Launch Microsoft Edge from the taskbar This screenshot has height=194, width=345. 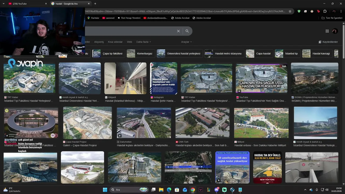click(x=169, y=190)
